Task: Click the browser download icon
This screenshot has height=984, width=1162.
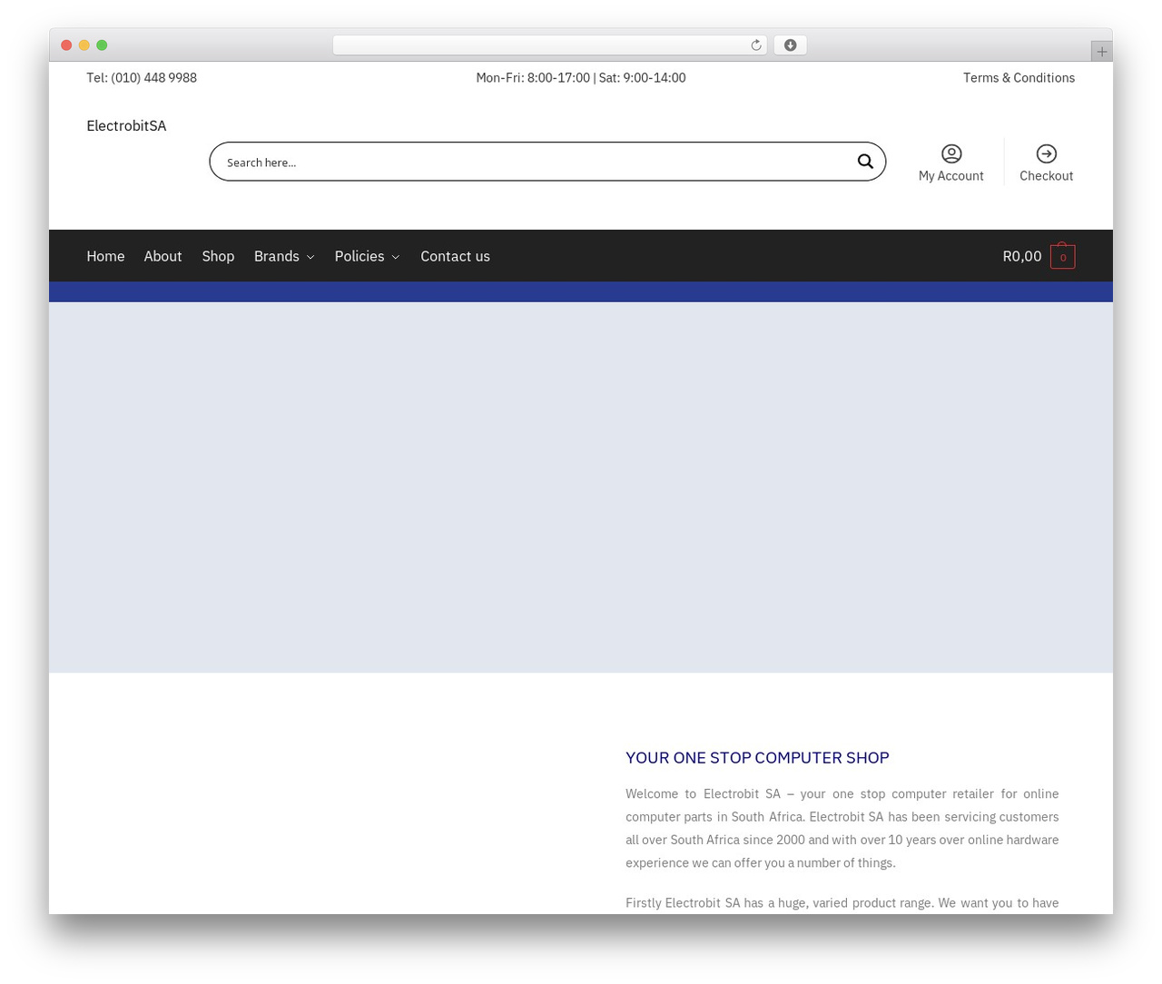Action: (x=791, y=45)
